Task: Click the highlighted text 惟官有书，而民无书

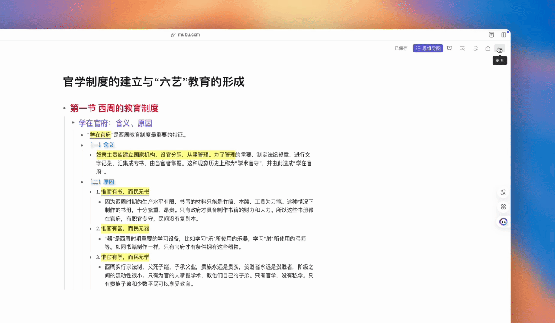Action: point(125,192)
